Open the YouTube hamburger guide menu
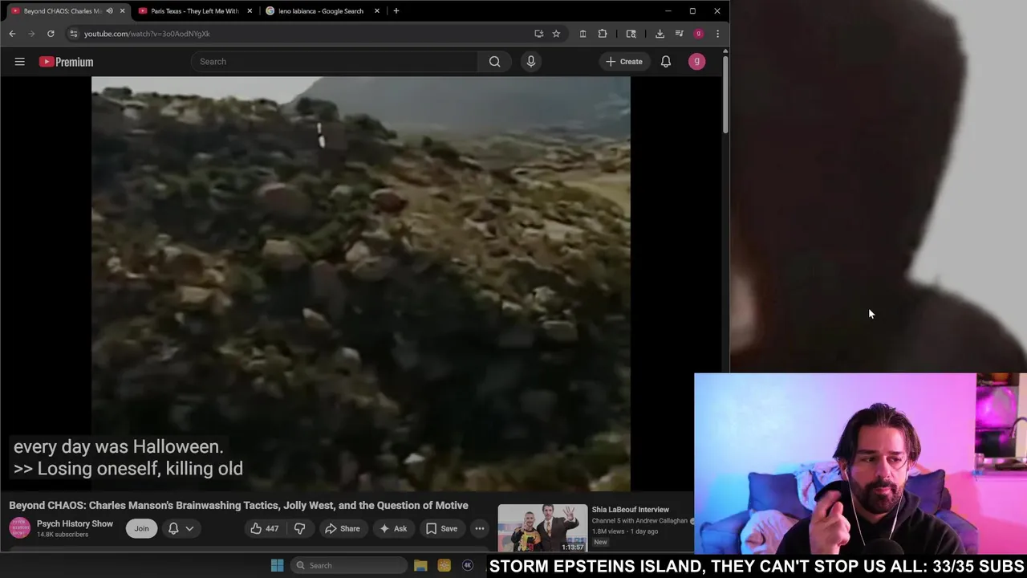Viewport: 1027px width, 578px height. tap(19, 62)
